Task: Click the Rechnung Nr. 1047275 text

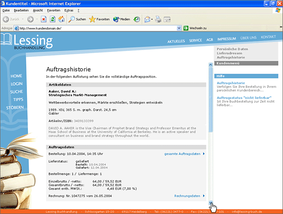Action: pyautogui.click(x=80, y=196)
